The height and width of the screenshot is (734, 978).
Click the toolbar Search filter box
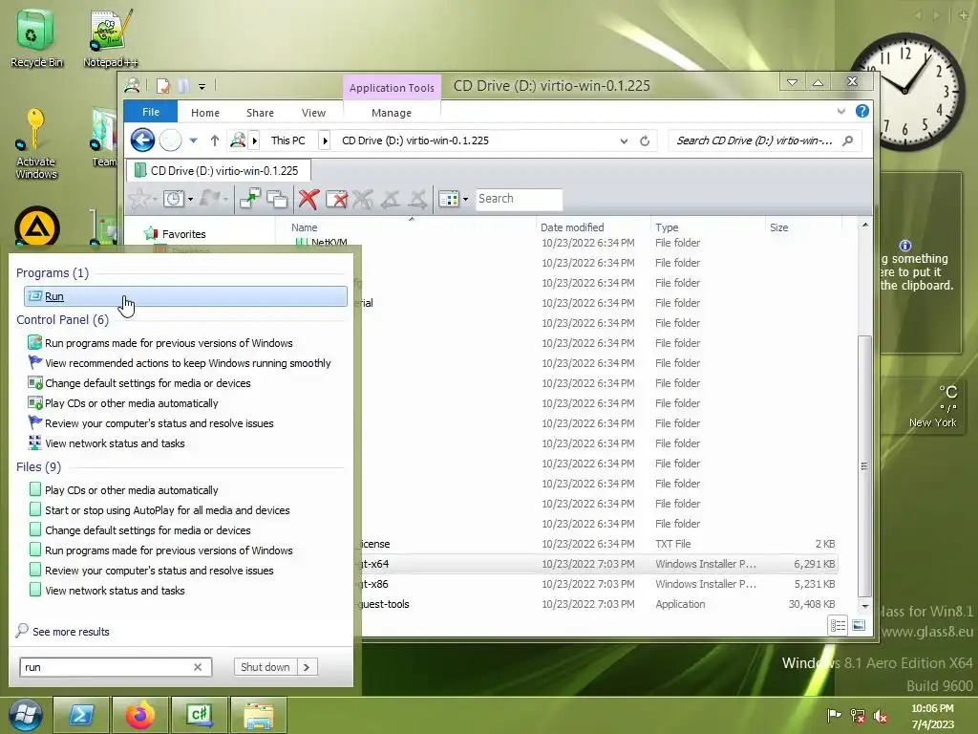pos(519,199)
